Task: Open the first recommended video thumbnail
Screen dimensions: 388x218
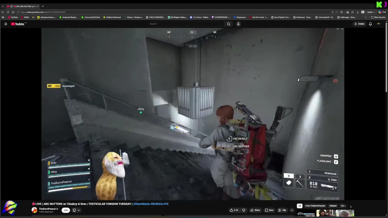Action: pyautogui.click(x=306, y=214)
